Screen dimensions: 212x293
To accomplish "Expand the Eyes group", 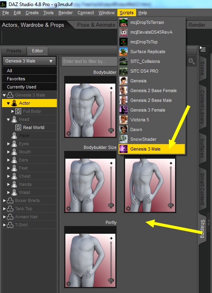I will [9, 144].
